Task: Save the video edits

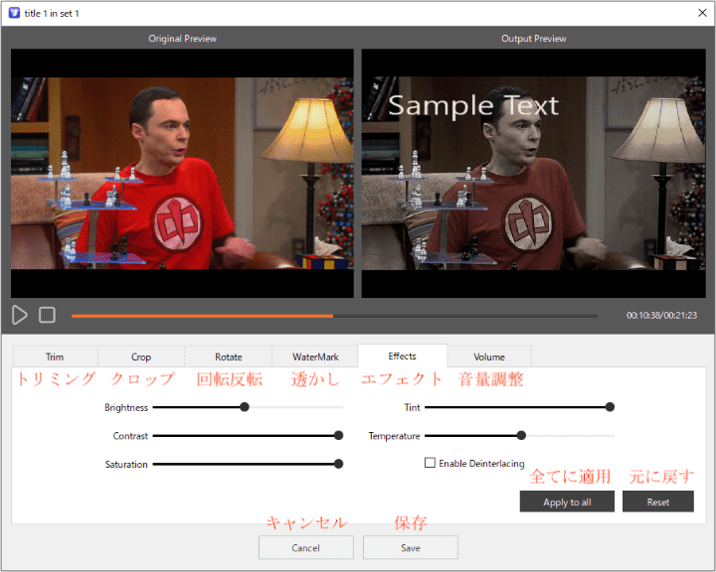Action: coord(411,547)
